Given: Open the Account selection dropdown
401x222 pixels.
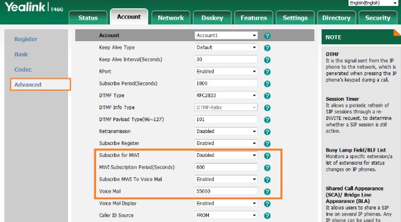Looking at the screenshot, I should pos(226,35).
